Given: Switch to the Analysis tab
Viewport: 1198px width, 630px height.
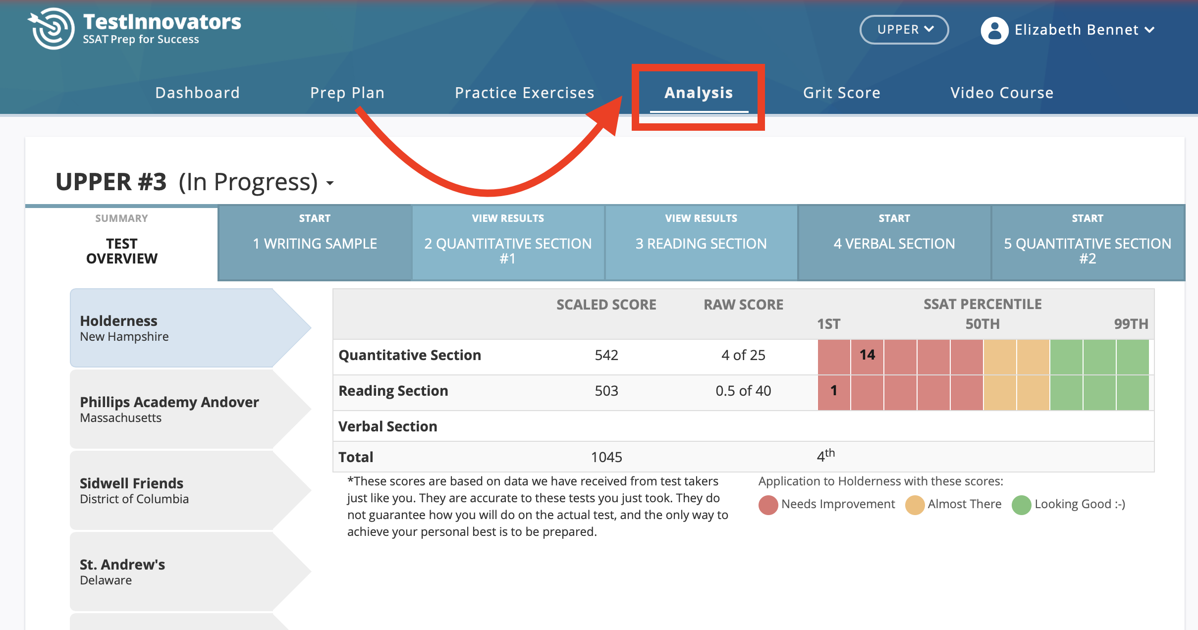Looking at the screenshot, I should [x=699, y=93].
